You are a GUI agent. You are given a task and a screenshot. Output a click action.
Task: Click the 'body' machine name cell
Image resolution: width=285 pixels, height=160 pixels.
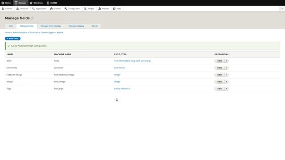57,61
